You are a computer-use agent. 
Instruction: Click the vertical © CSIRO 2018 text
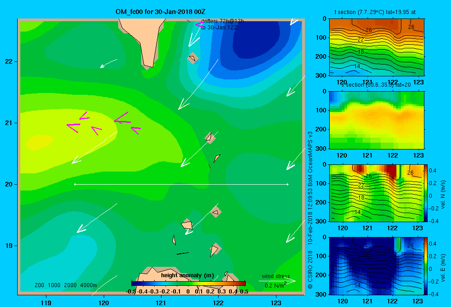[x=310, y=269]
